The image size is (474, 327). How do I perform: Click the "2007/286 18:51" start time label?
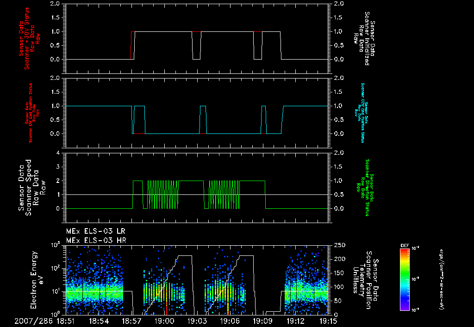[x=44, y=321]
